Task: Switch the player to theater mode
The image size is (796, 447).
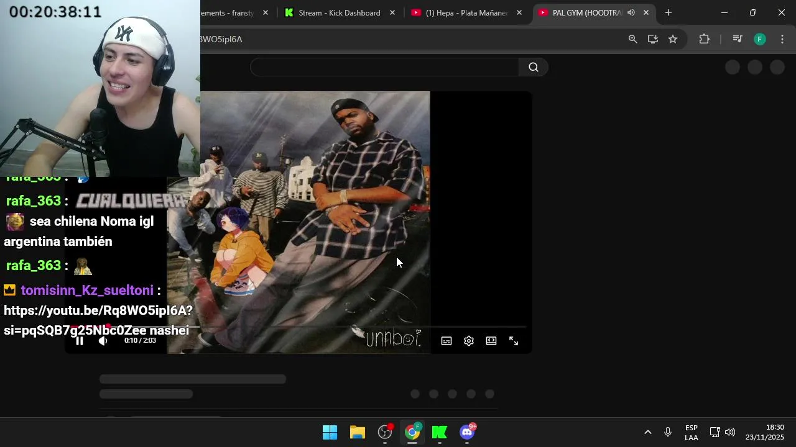Action: pos(491,341)
